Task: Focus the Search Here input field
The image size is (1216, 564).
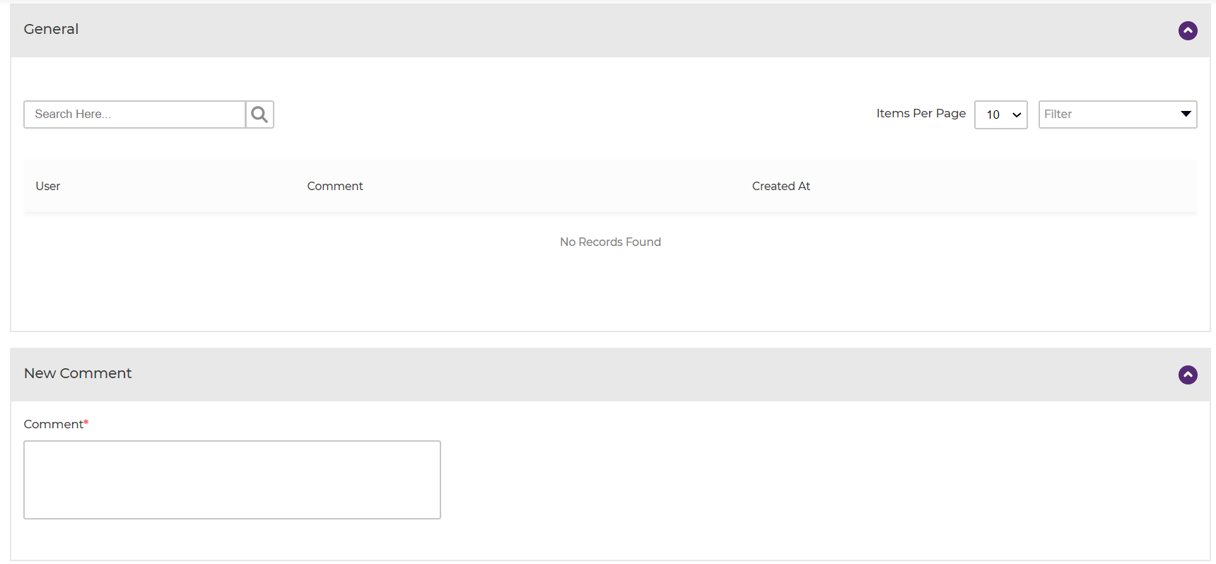Action: (134, 114)
